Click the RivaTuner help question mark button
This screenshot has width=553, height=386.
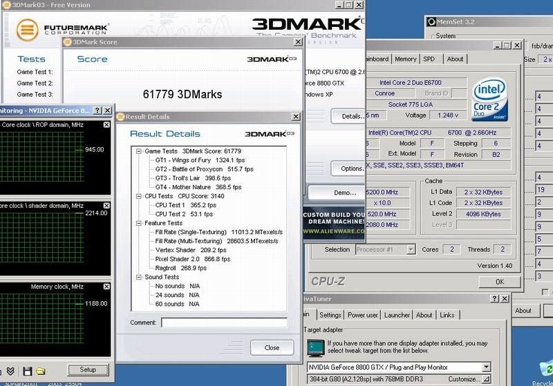point(495,299)
